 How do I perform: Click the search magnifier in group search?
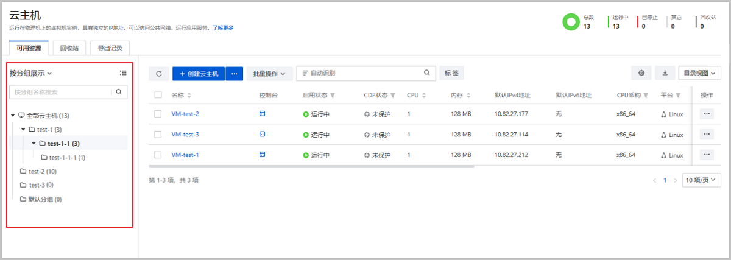click(119, 92)
